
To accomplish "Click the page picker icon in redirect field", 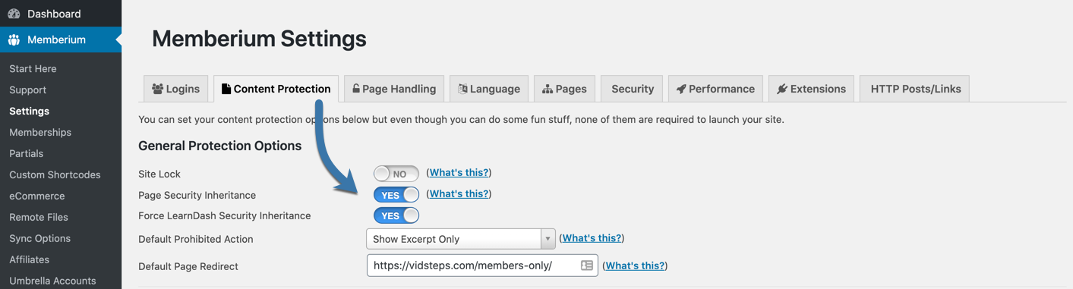I will pos(587,265).
